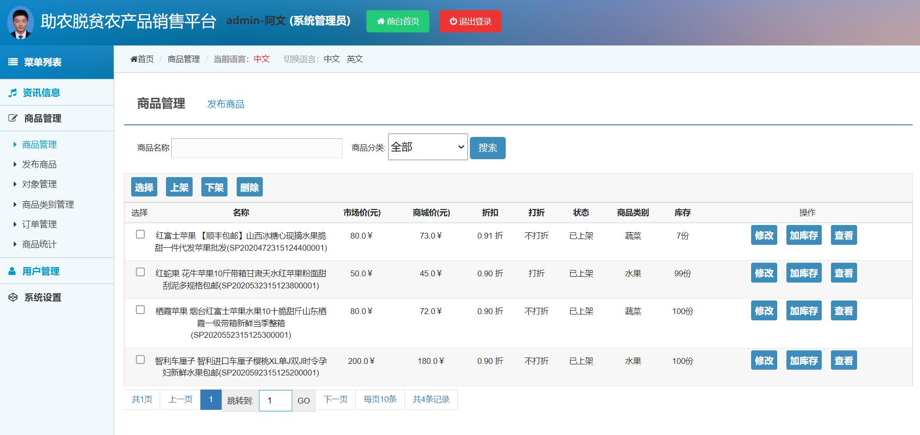920x435 pixels.
Task: Collapse the 商品管理 sidebar section
Action: pyautogui.click(x=57, y=118)
